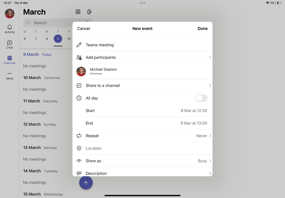Viewport: 285px width, 198px height.
Task: Click the Teams meeting title field
Action: tap(142, 45)
